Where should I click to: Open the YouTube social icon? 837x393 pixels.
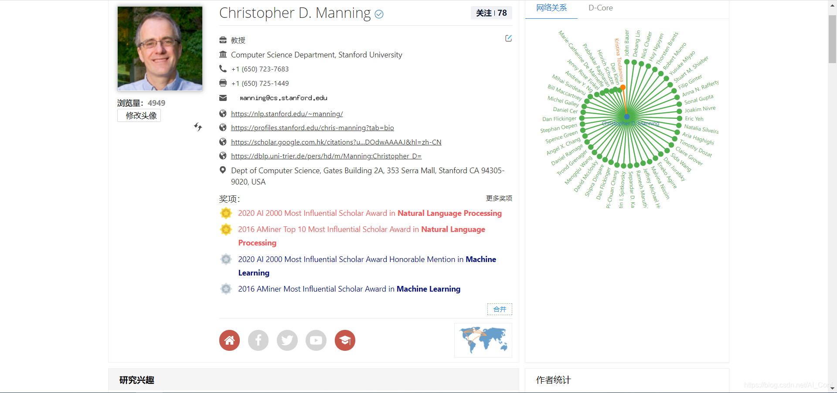coord(316,340)
